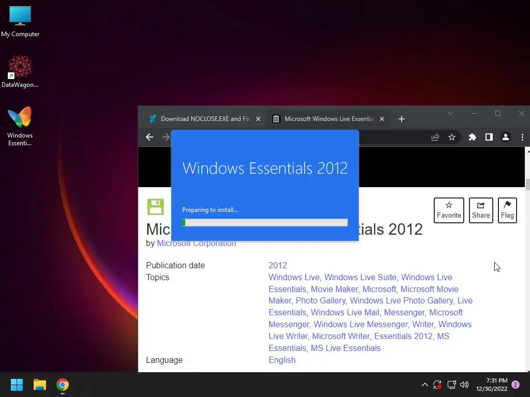Open Photo Gallery topic link
This screenshot has height=397, width=530.
click(320, 300)
